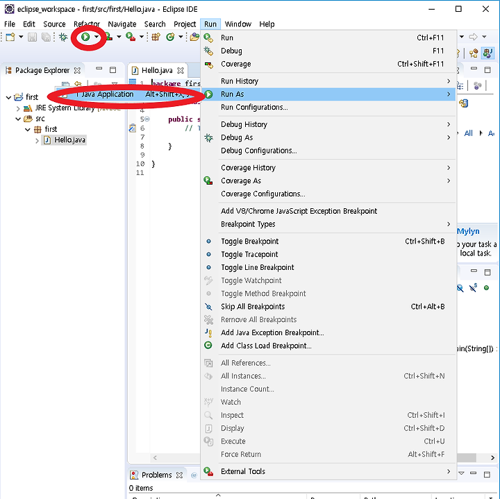Click the Debug bug toolbar icon
This screenshot has width=500, height=499.
[x=63, y=37]
